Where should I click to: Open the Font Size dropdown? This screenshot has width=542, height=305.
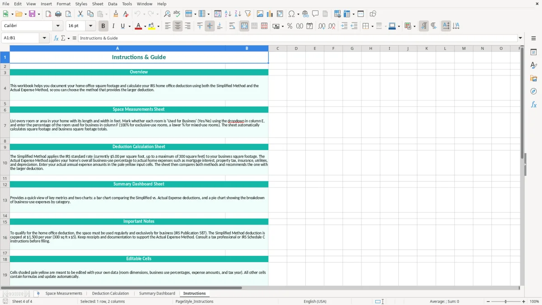coord(90,26)
